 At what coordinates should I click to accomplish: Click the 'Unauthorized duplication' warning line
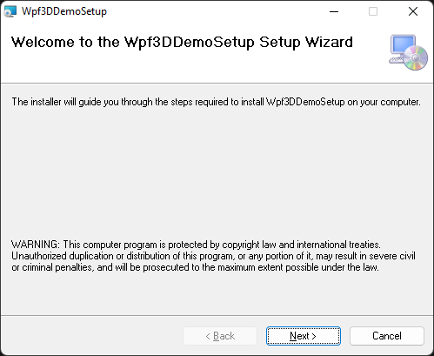[x=213, y=256]
